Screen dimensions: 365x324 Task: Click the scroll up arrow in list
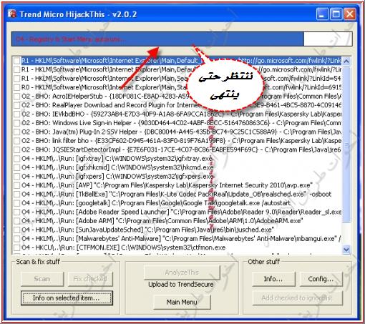[346, 61]
